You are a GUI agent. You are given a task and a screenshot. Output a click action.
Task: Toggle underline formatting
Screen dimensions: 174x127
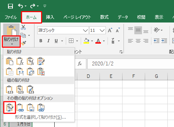[x=56, y=41]
